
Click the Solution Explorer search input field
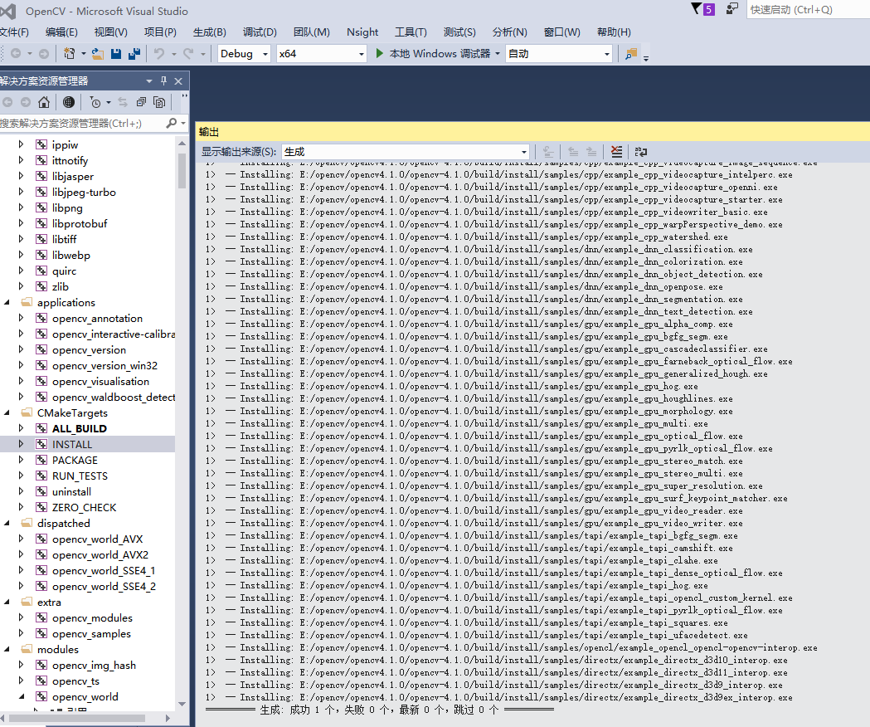click(x=81, y=123)
